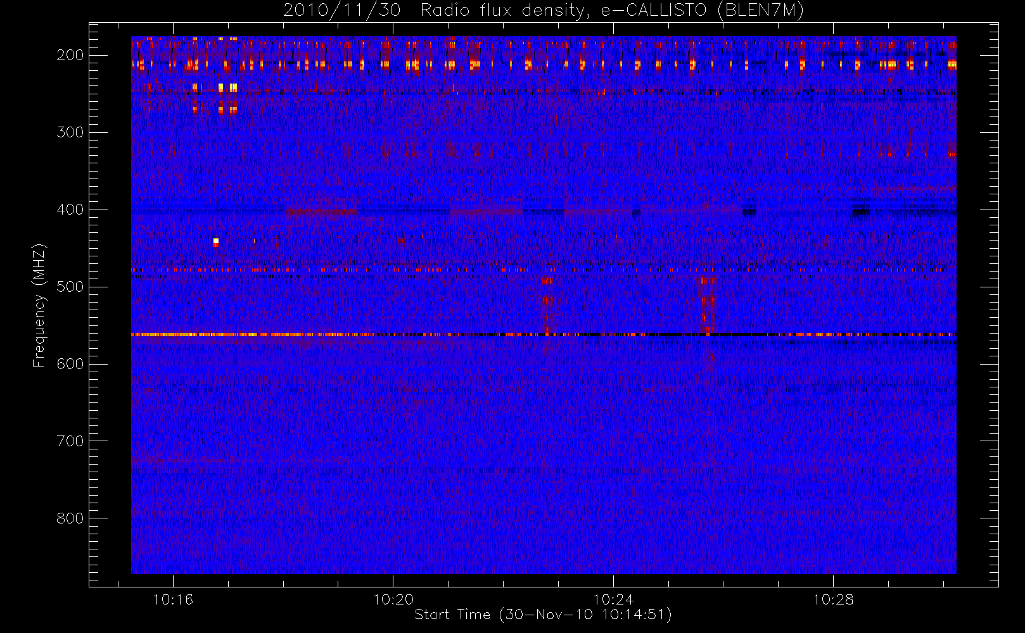The image size is (1025, 633).
Task: Click the plot title "Radio flux density, e-CALLISTO (BLEN7M)"
Action: point(612,11)
